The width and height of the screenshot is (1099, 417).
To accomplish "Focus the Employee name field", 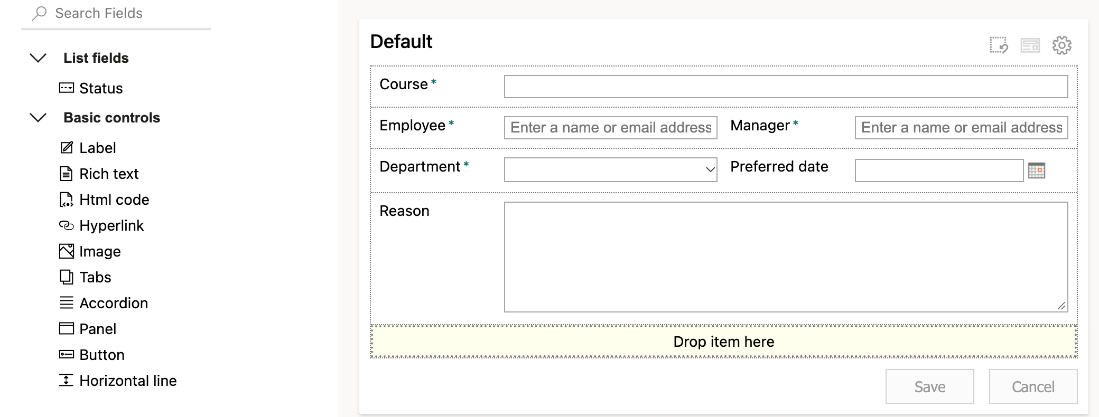I will [x=611, y=128].
